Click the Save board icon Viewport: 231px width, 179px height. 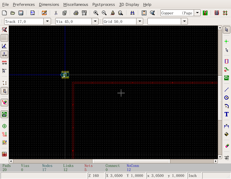click(21, 13)
